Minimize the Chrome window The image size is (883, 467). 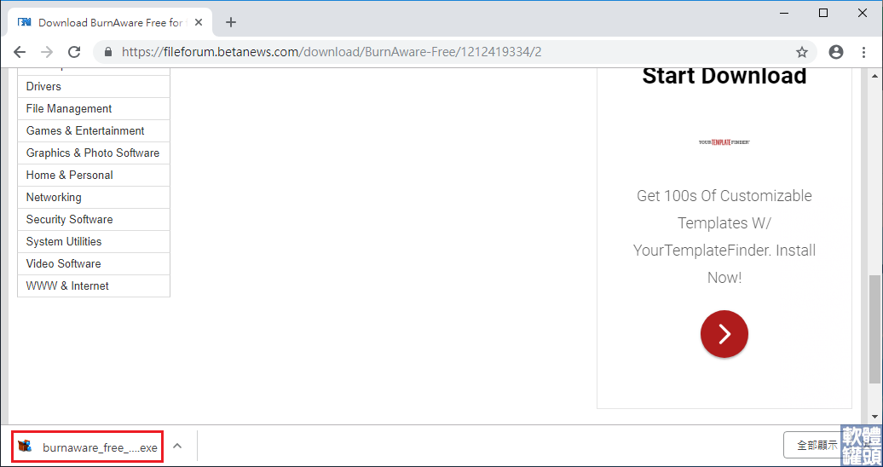[784, 13]
